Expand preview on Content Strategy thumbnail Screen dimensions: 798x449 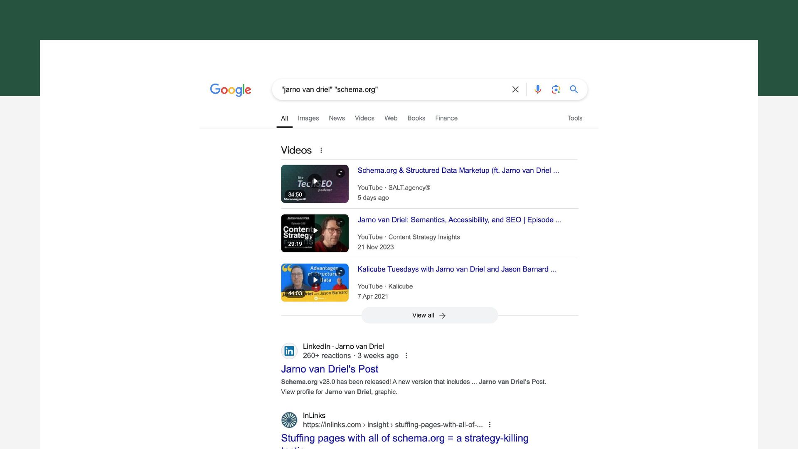click(x=340, y=223)
